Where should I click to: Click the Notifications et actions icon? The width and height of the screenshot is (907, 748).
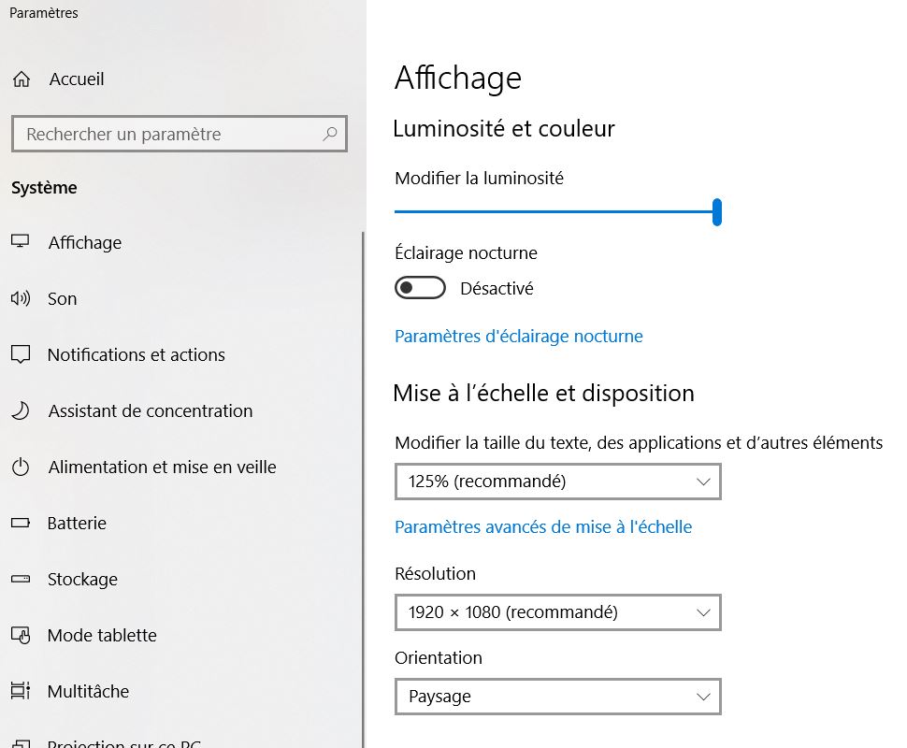(20, 354)
